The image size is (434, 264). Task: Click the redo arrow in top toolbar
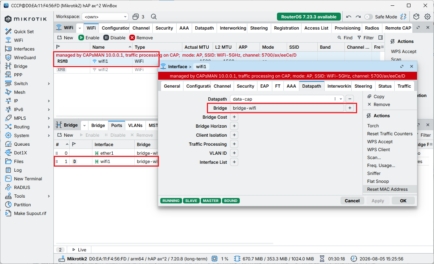tap(358, 17)
